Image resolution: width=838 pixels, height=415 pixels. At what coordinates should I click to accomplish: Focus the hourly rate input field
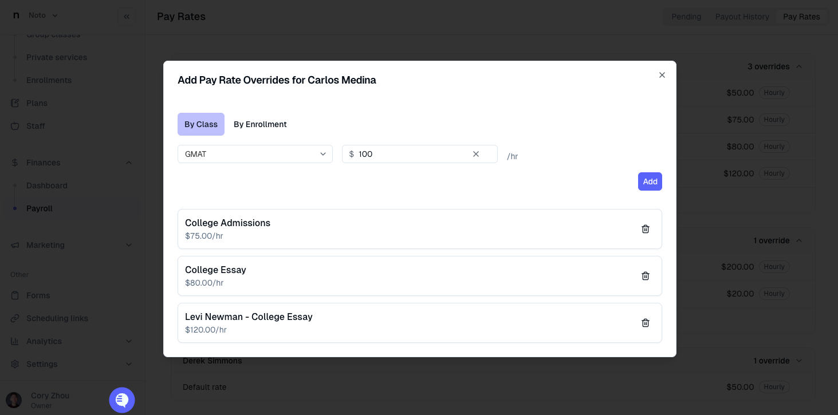coord(419,154)
